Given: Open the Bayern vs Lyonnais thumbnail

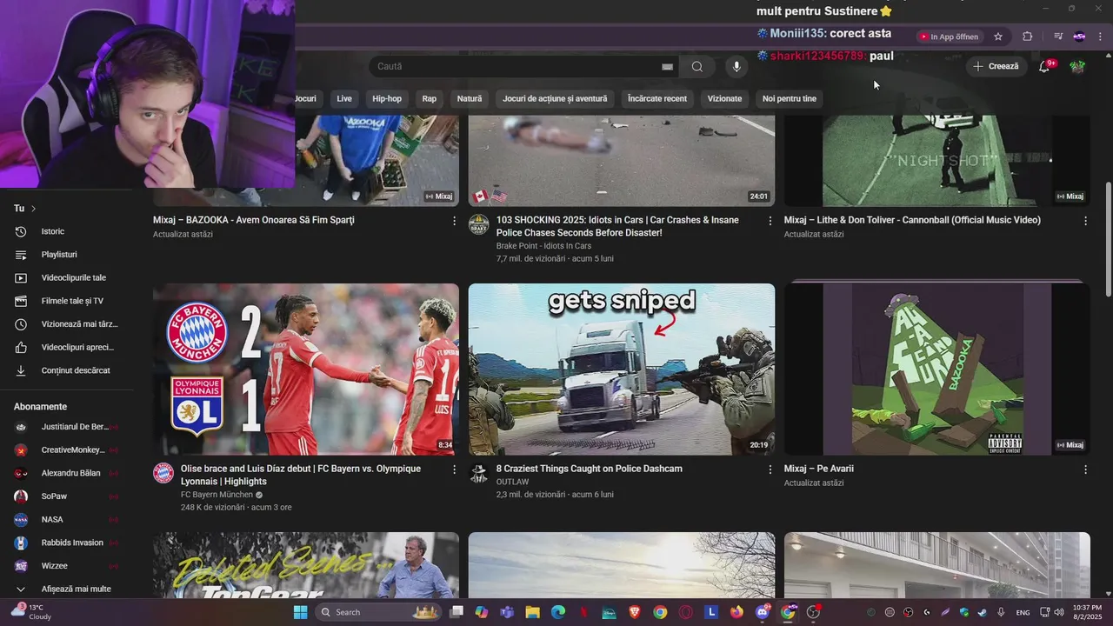Looking at the screenshot, I should coord(306,369).
